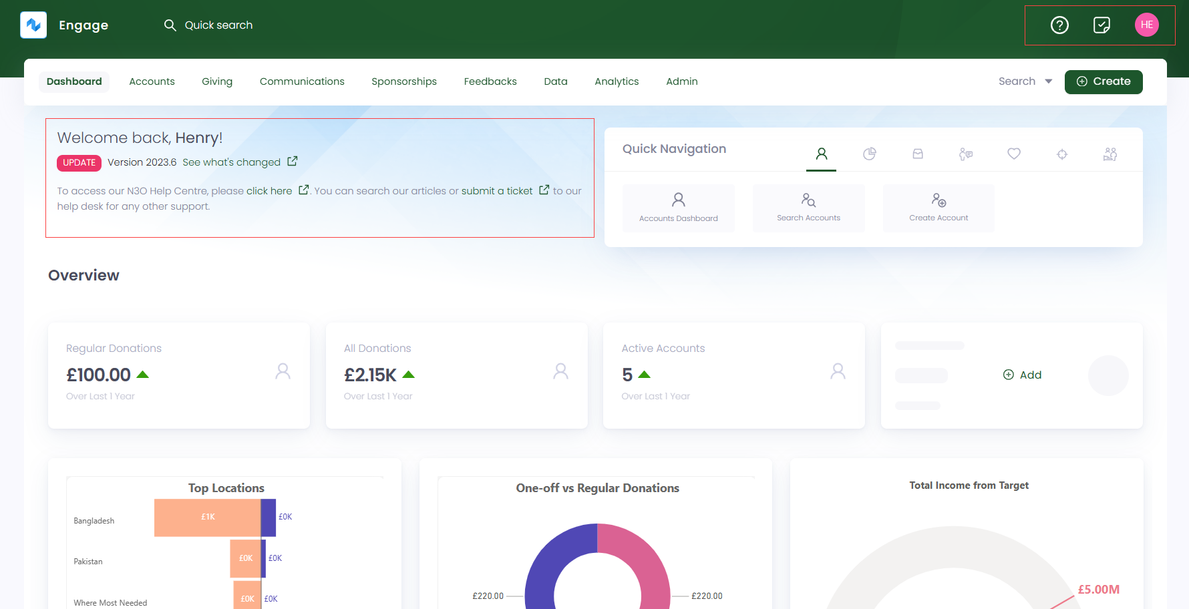Open the Admin menu tab
This screenshot has height=609, width=1189.
point(682,81)
